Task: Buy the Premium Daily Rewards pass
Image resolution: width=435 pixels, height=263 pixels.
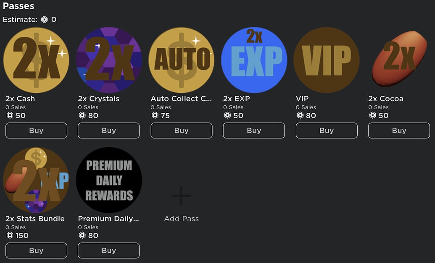Action: coord(108,250)
